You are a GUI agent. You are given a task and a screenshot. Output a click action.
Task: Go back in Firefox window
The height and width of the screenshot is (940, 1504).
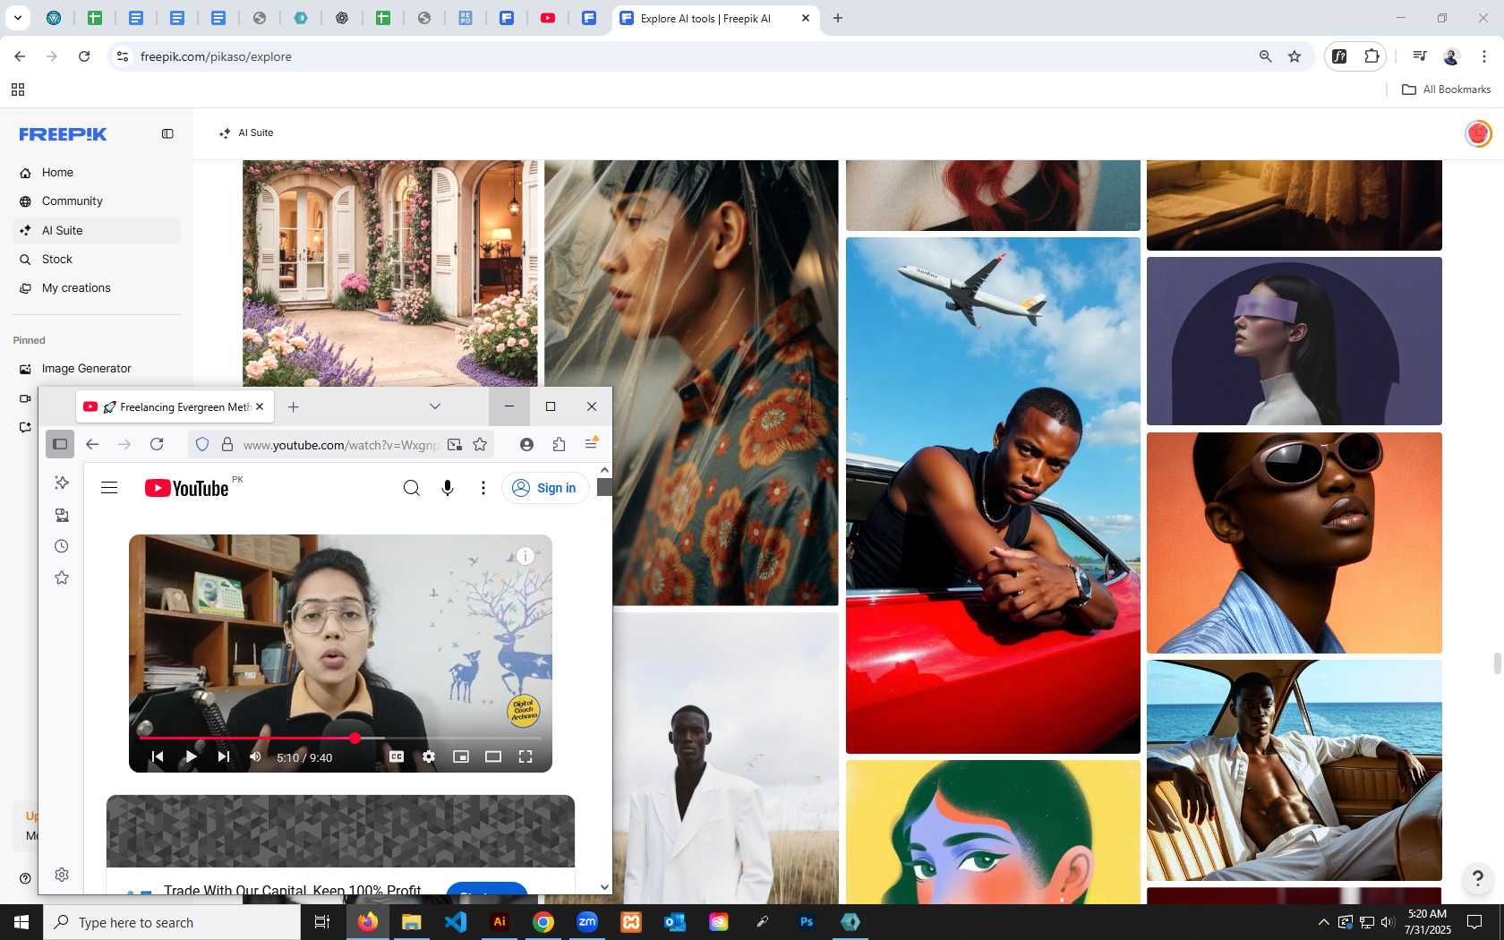[92, 444]
